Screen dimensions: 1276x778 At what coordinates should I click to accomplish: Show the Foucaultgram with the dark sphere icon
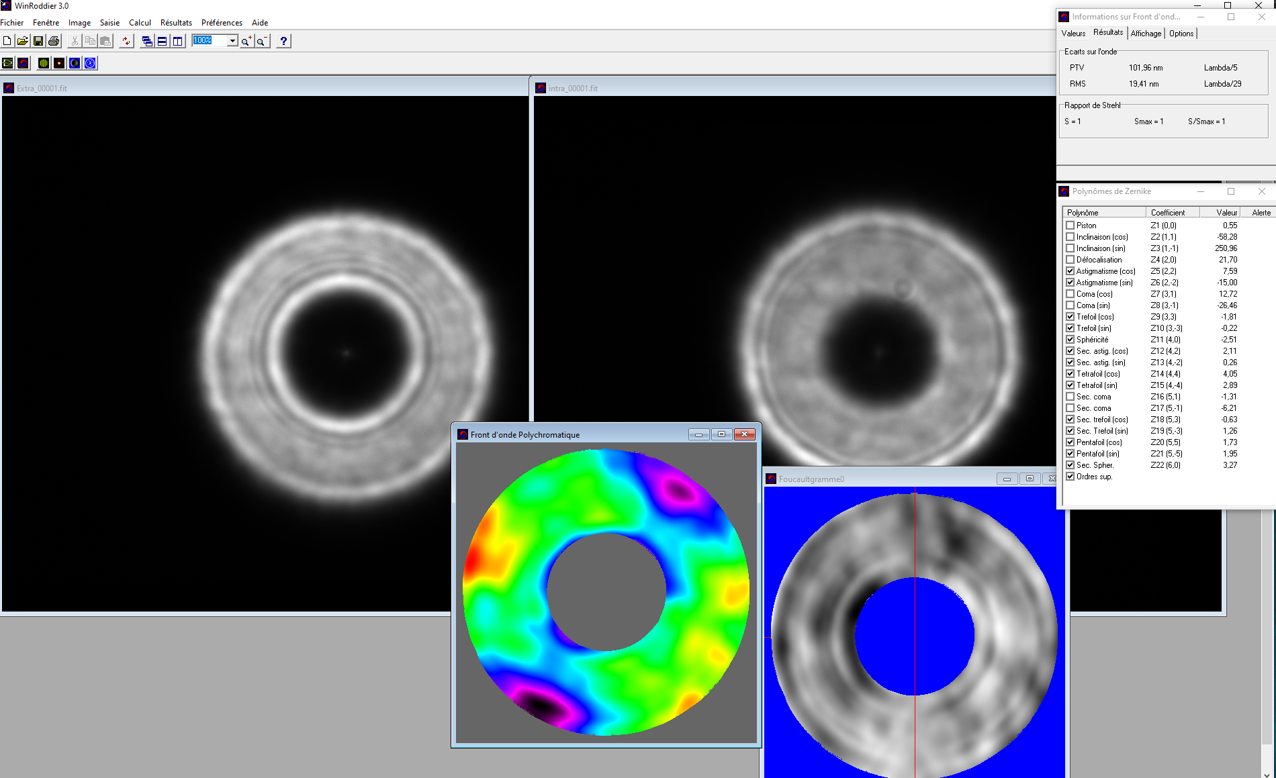tap(75, 63)
